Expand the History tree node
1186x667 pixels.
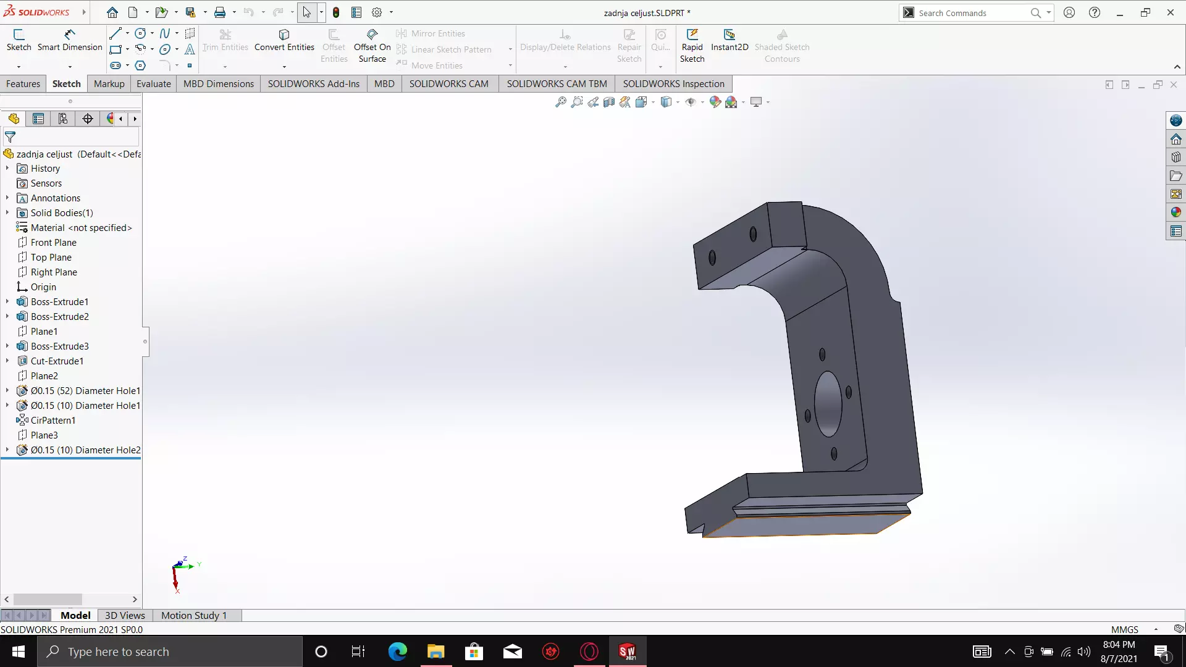(x=7, y=168)
